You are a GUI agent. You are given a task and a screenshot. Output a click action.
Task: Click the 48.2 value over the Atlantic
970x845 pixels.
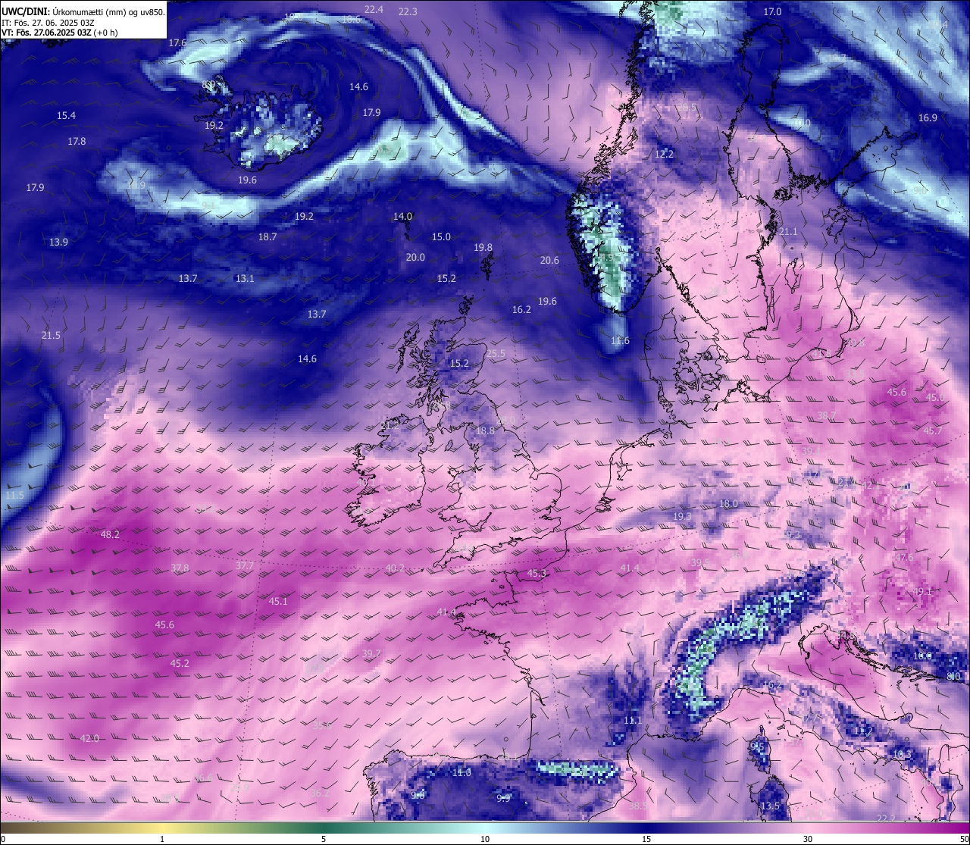point(110,535)
